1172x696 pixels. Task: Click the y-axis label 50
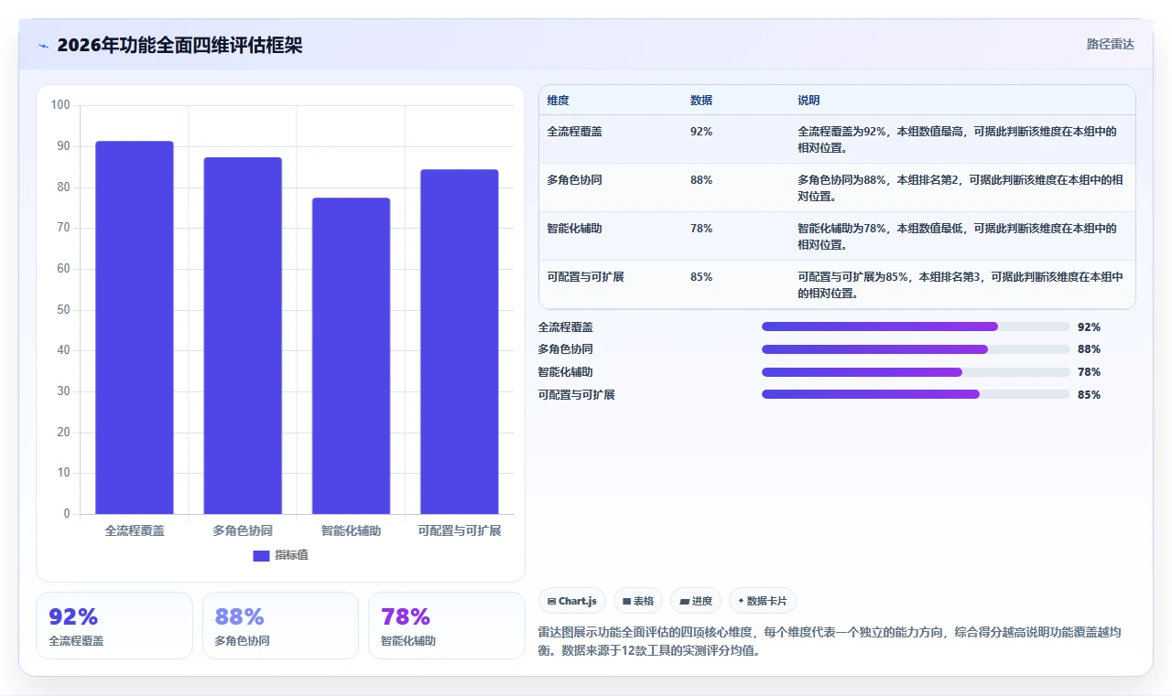point(63,309)
